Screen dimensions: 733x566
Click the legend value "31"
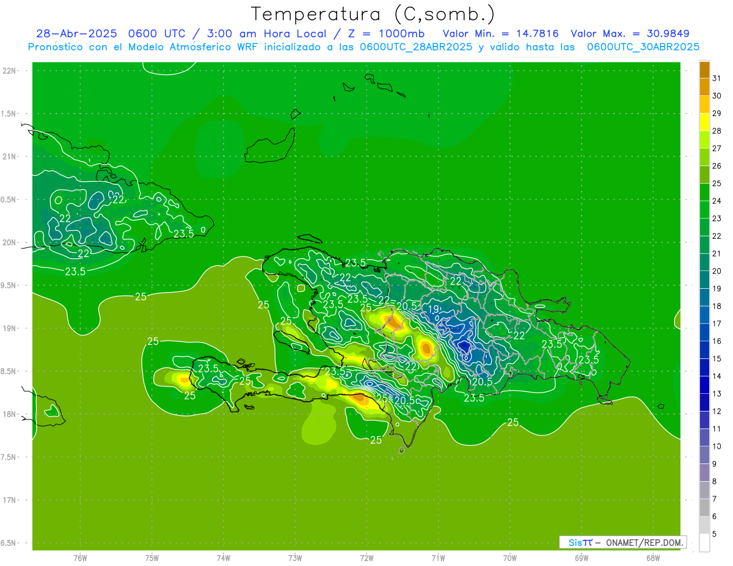click(x=717, y=78)
